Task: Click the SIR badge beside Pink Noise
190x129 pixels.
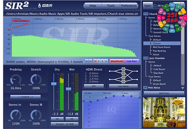Action: tap(145, 87)
